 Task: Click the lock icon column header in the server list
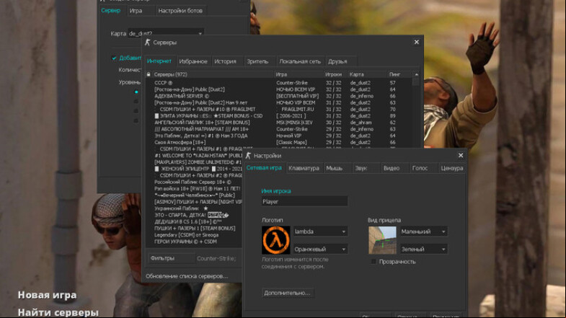[149, 74]
